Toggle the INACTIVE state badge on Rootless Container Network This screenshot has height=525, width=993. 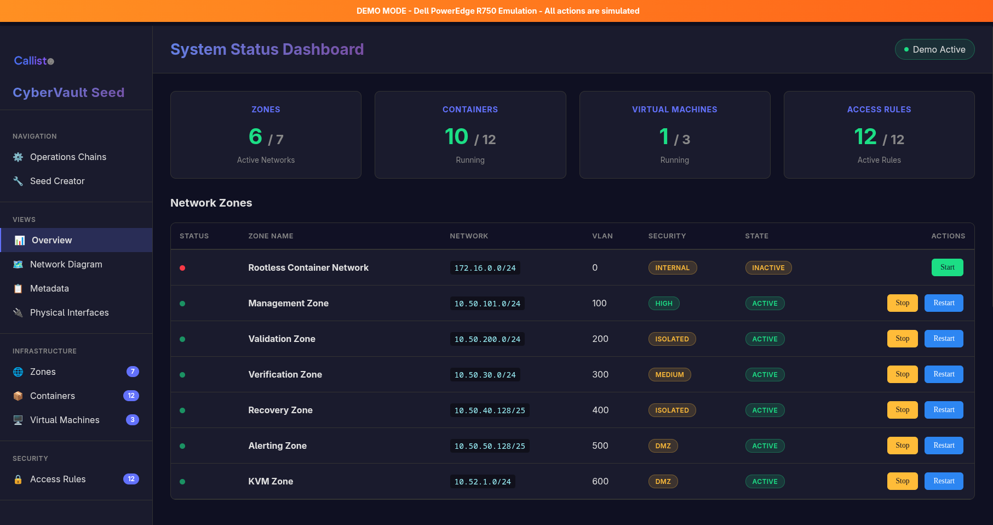coord(768,267)
